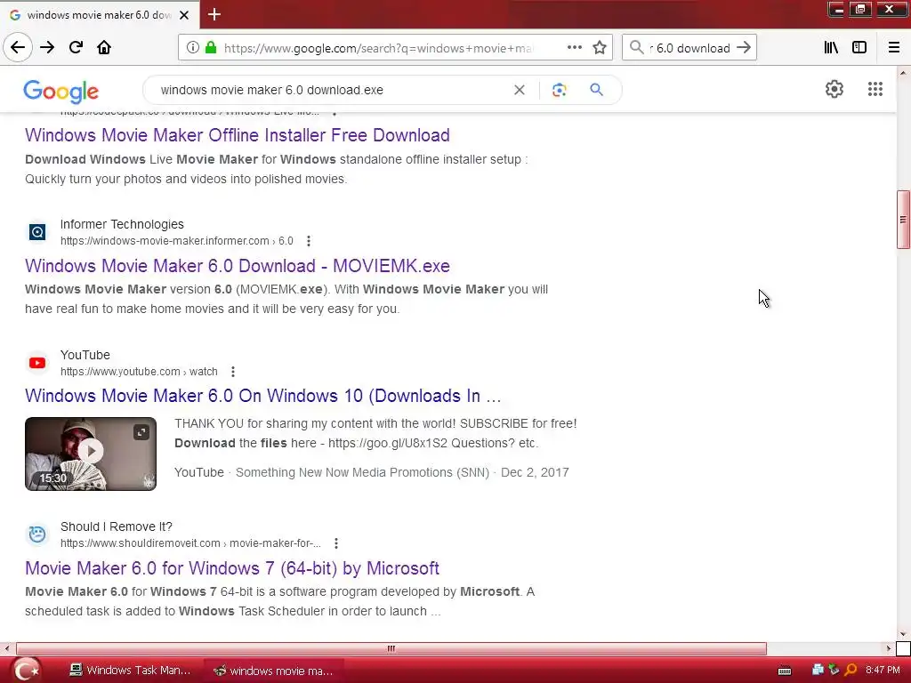Play the Windows Movie Maker 6.0 video thumbnail
The width and height of the screenshot is (911, 683).
[91, 454]
